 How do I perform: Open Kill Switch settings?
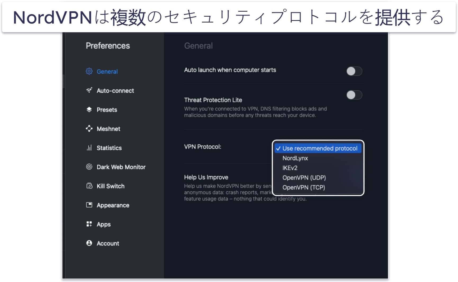110,186
